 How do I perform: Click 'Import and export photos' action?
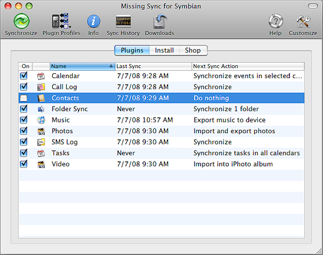(x=234, y=131)
